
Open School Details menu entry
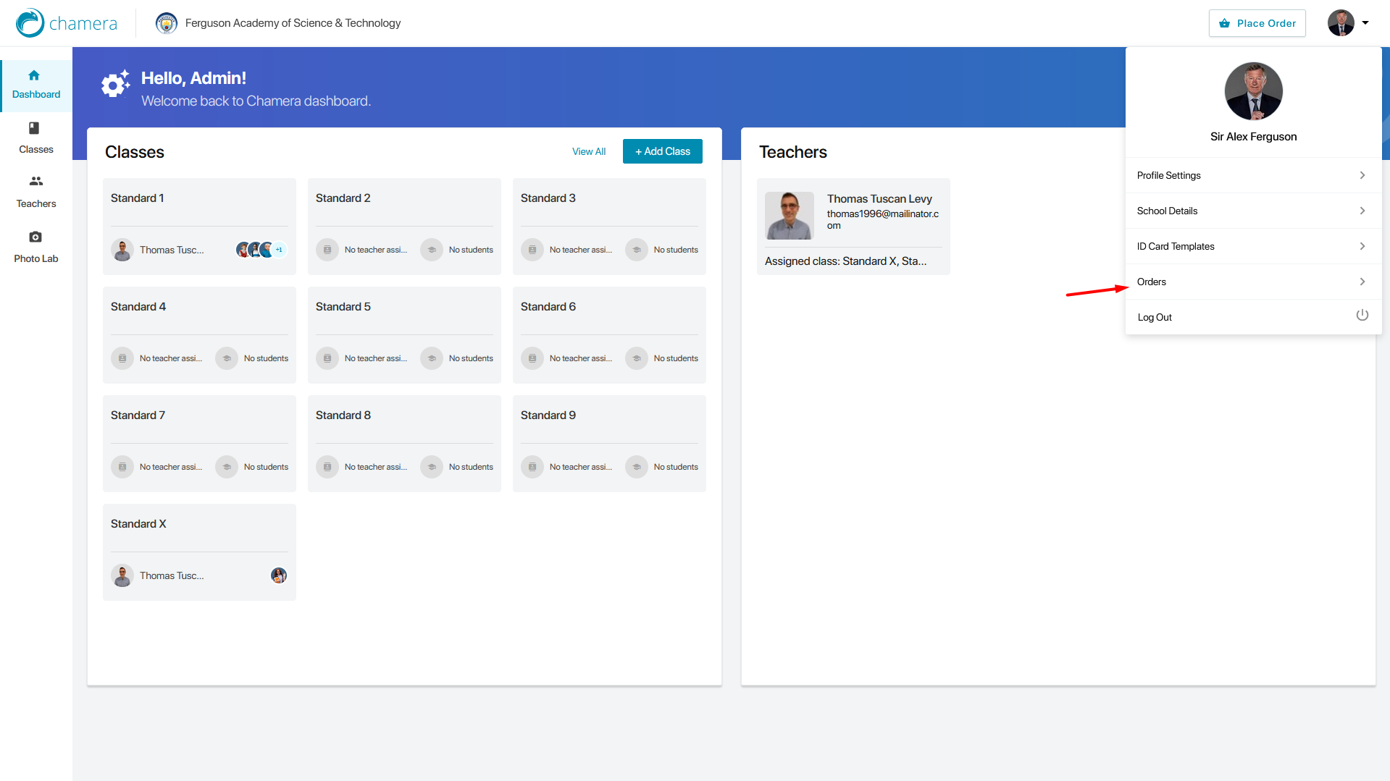pyautogui.click(x=1253, y=211)
